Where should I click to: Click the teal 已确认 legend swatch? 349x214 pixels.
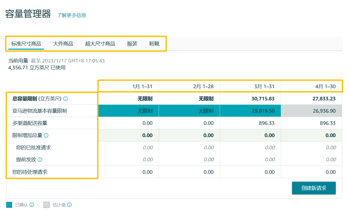[x=9, y=205]
